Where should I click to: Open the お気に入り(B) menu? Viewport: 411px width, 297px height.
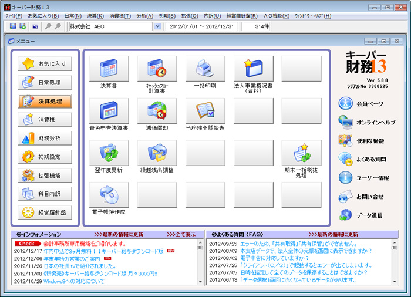click(43, 16)
